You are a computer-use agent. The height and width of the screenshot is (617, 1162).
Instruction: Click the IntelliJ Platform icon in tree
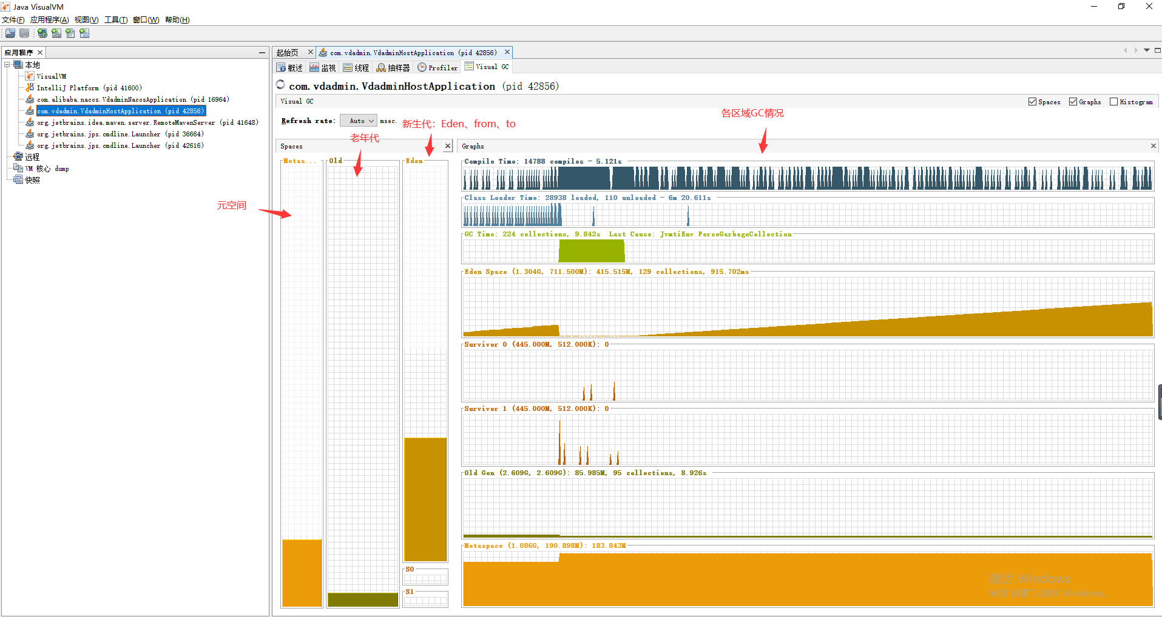pyautogui.click(x=30, y=87)
